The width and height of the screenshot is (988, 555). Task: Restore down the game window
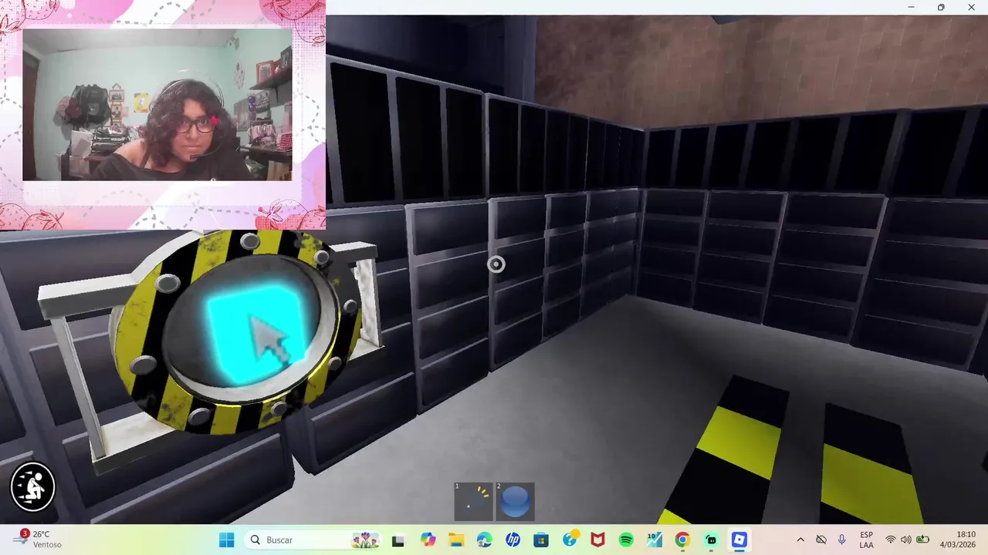tap(941, 7)
